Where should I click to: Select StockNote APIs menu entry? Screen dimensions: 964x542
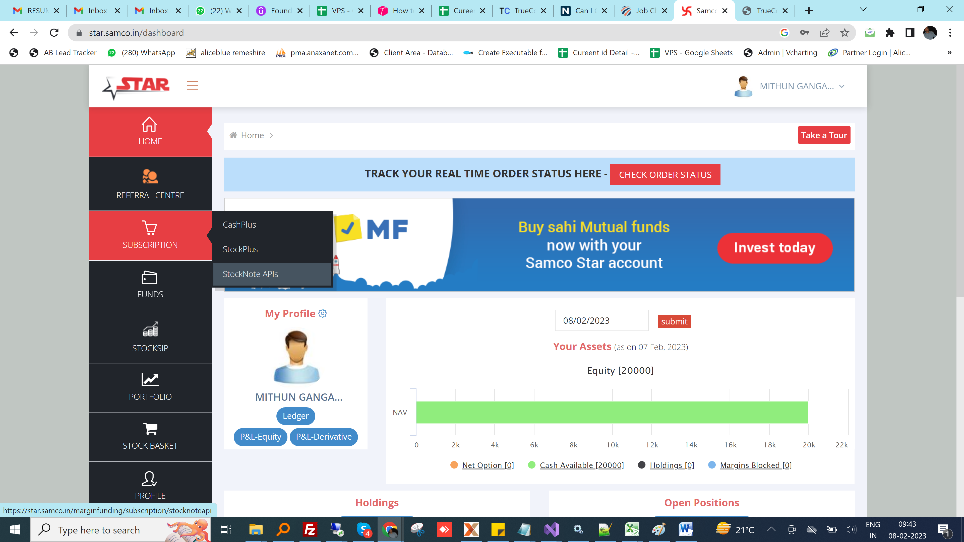[x=272, y=274]
